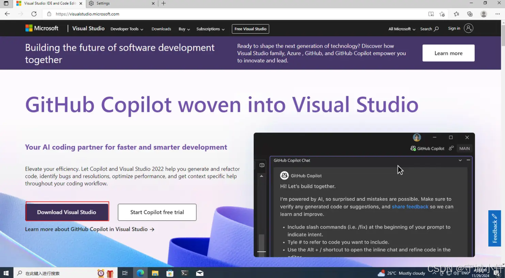Open the Favorites list icon
Viewport: 505px width, 278px height.
pos(457,14)
